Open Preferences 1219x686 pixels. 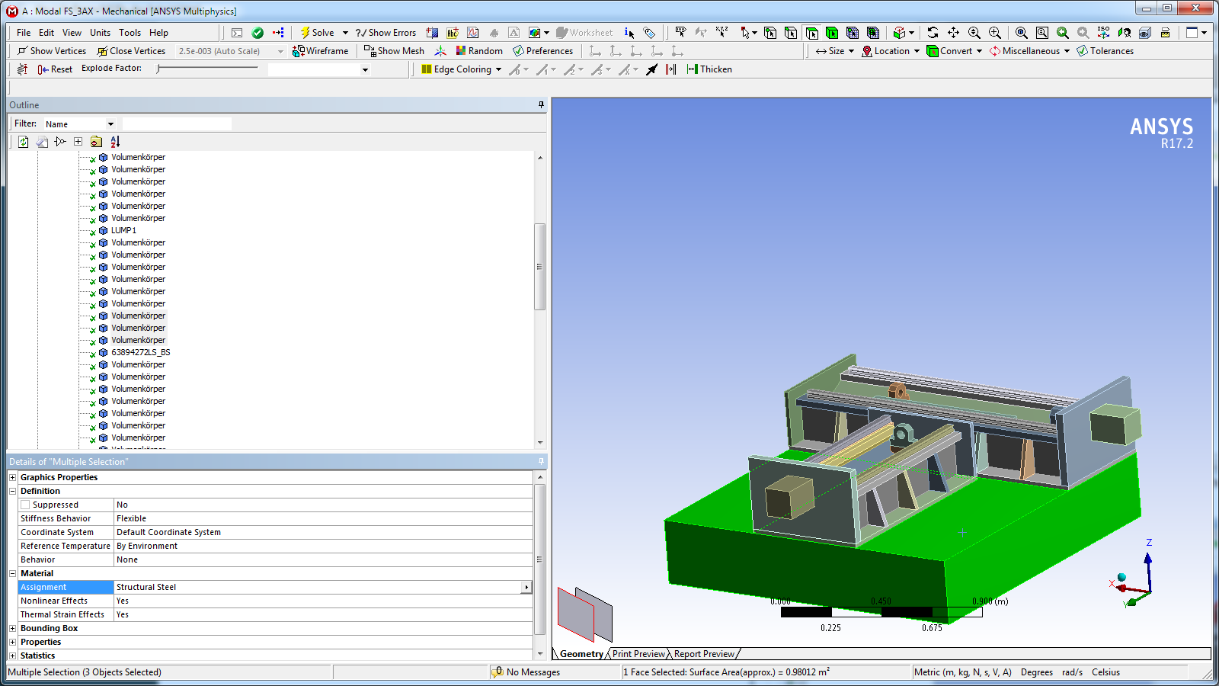543,51
